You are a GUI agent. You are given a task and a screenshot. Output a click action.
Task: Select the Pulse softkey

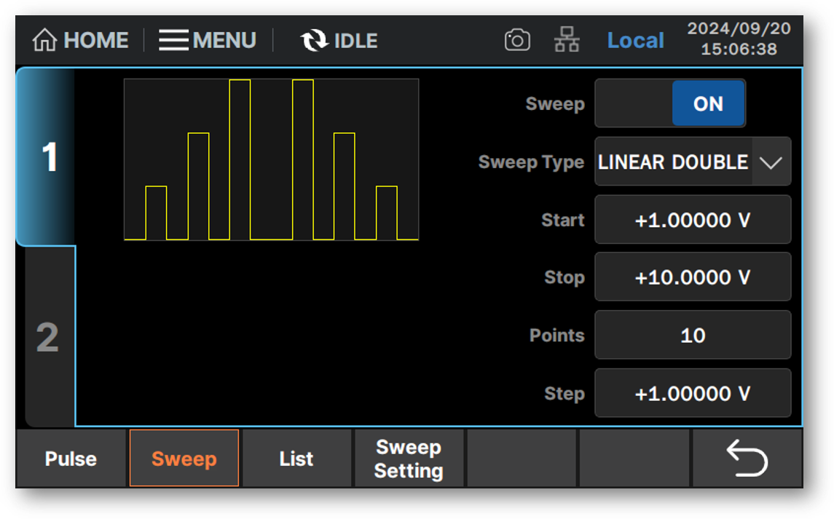coord(71,459)
